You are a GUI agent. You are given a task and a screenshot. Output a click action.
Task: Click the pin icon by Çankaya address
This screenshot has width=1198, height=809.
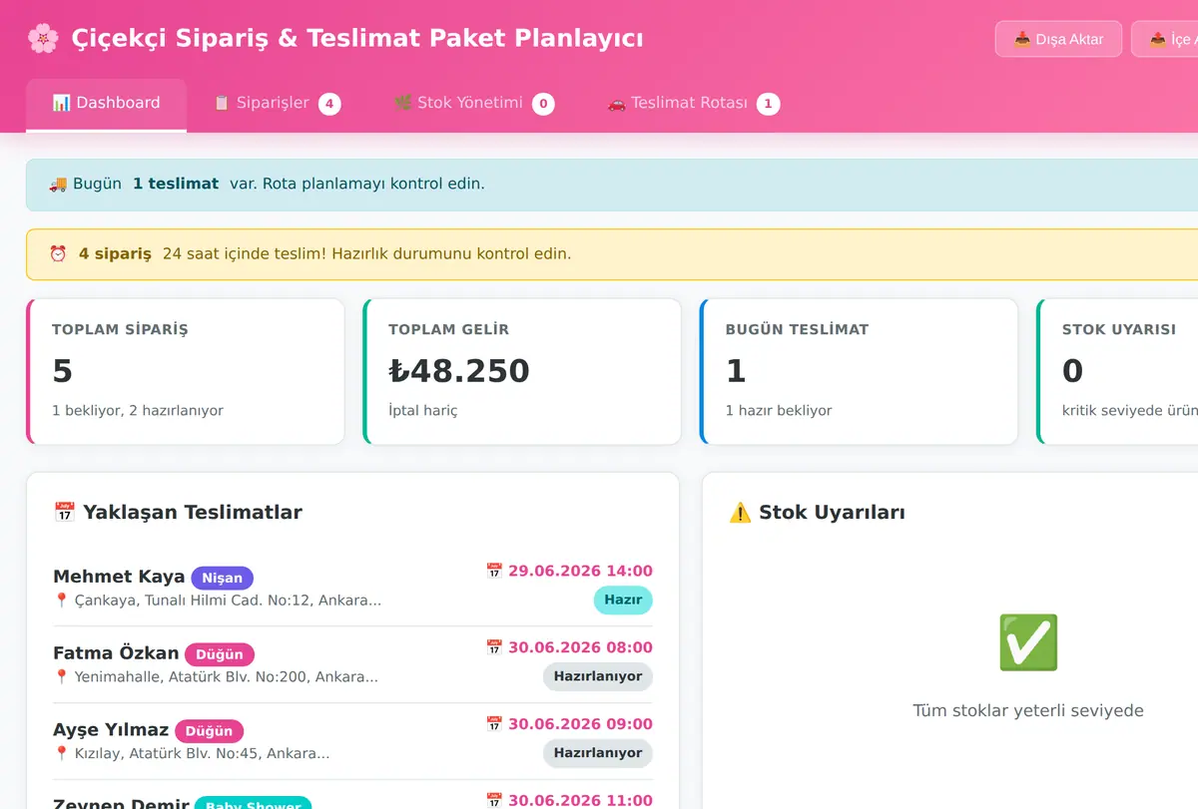click(x=61, y=601)
